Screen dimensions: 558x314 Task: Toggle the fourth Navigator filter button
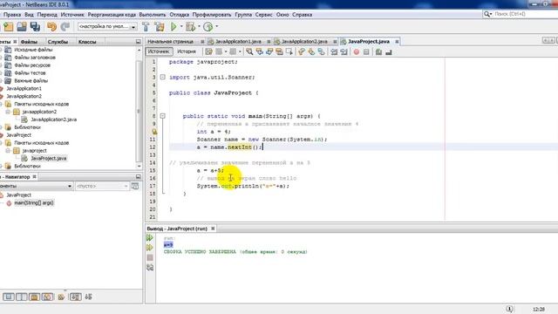(47, 297)
